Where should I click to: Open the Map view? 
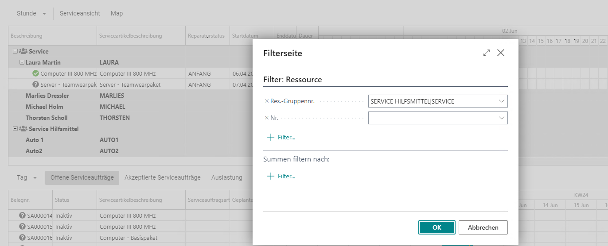pyautogui.click(x=117, y=13)
